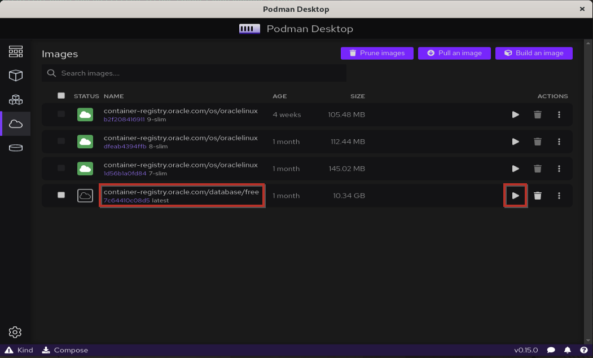Viewport: 593px width, 358px height.
Task: View notifications via the bell icon
Action: tap(568, 350)
